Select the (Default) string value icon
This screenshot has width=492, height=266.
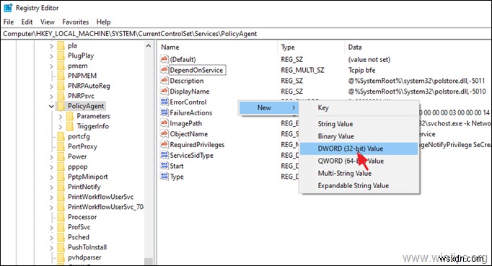tap(164, 59)
